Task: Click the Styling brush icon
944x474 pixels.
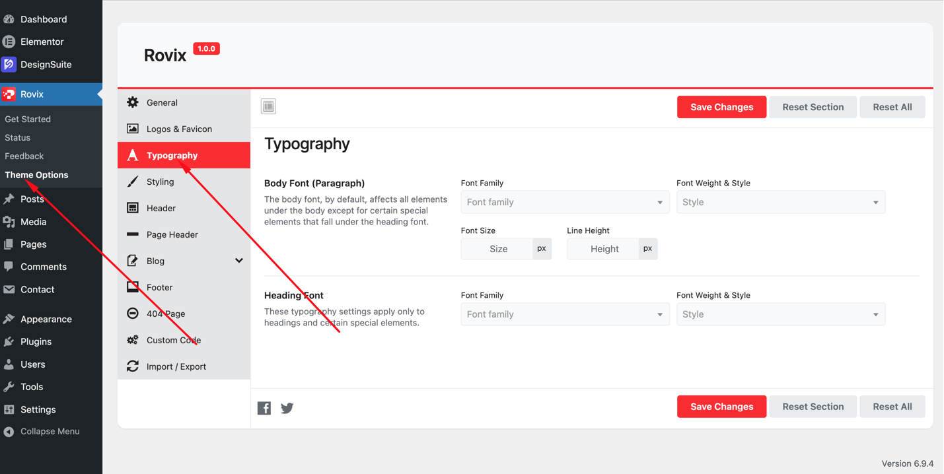Action: tap(133, 182)
